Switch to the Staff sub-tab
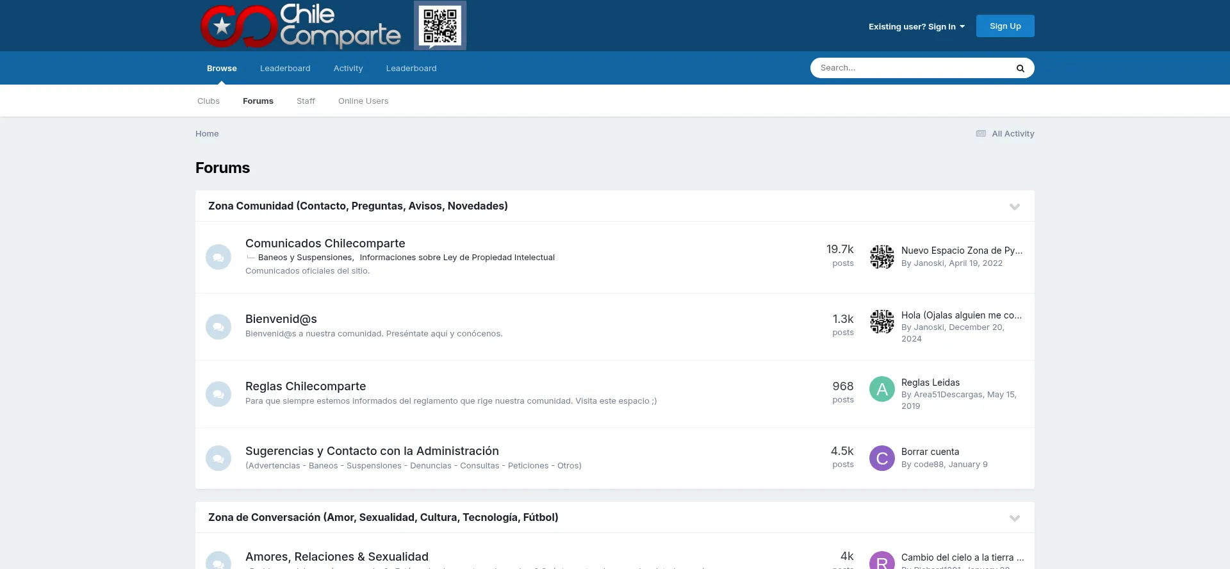This screenshot has height=569, width=1230. (306, 101)
